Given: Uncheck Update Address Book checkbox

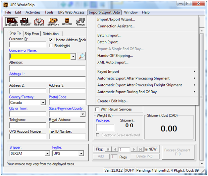Looking at the screenshot, I should [x=51, y=40].
